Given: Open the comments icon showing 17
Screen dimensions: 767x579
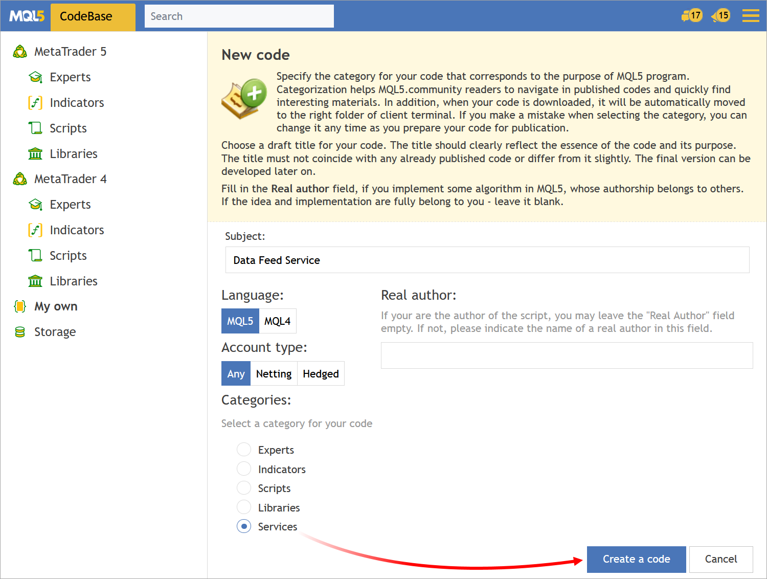Looking at the screenshot, I should tap(691, 15).
